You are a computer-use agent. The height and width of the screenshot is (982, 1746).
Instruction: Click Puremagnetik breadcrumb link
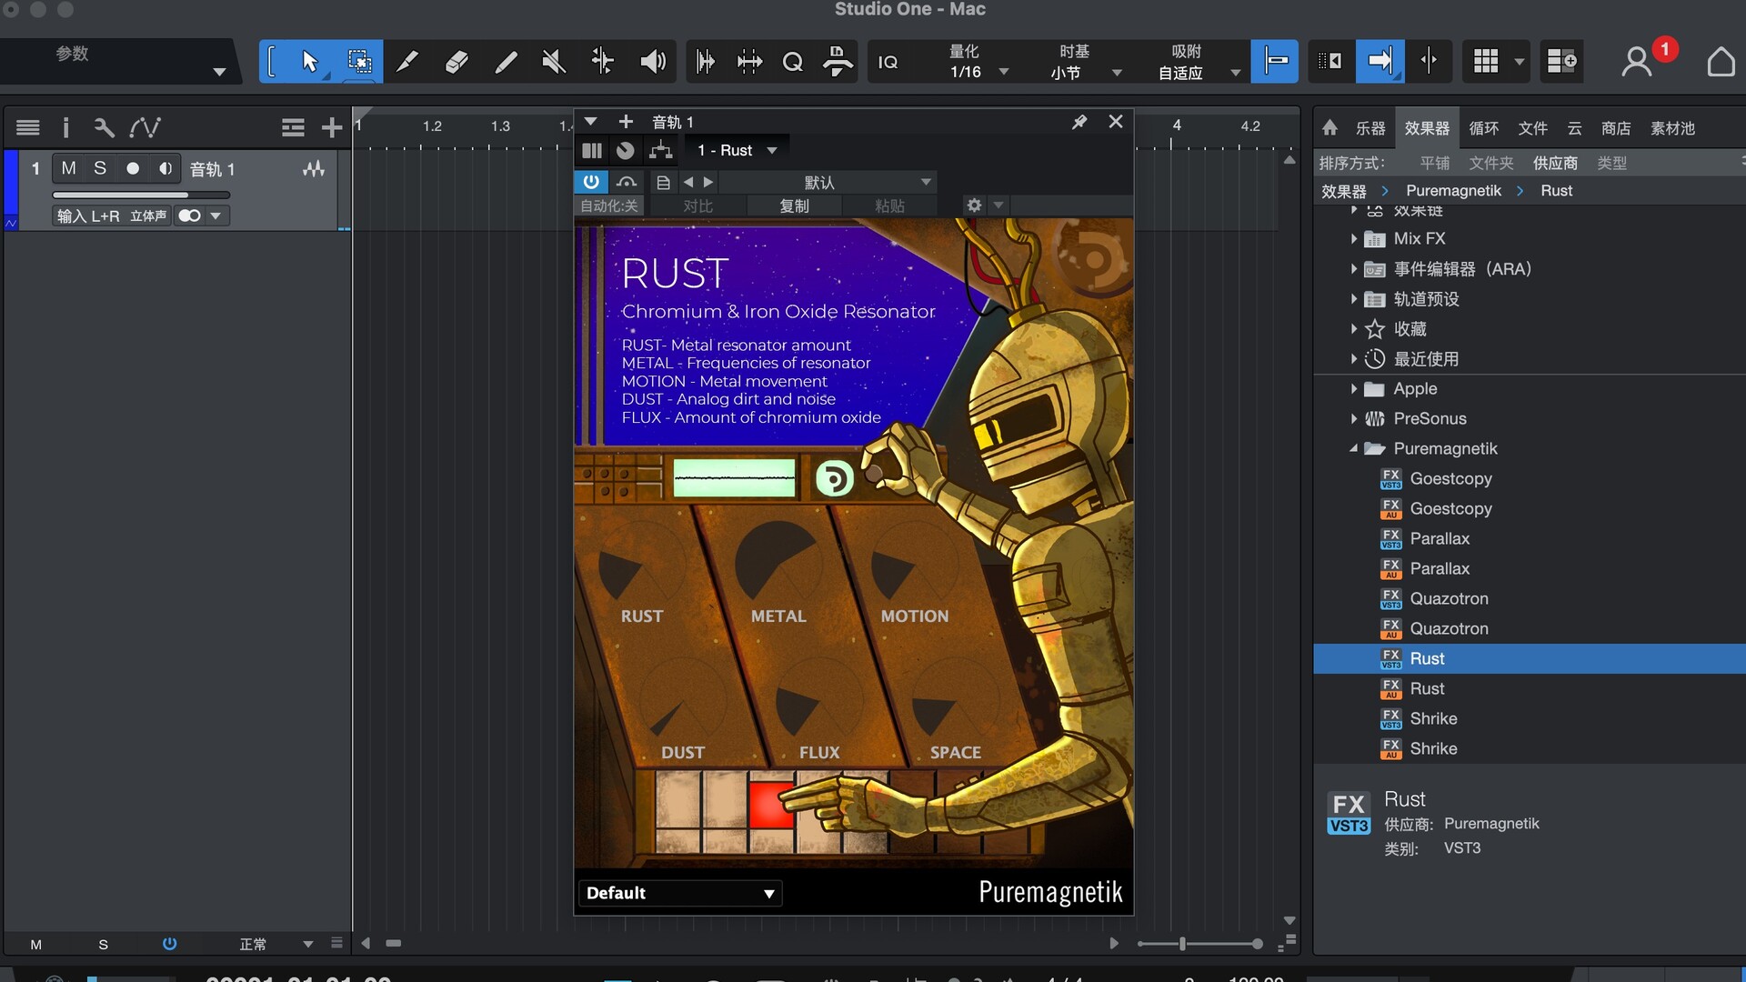[x=1453, y=191]
